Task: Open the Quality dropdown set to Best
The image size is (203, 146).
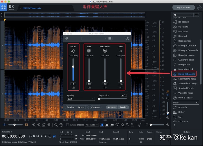Action: click(81, 99)
